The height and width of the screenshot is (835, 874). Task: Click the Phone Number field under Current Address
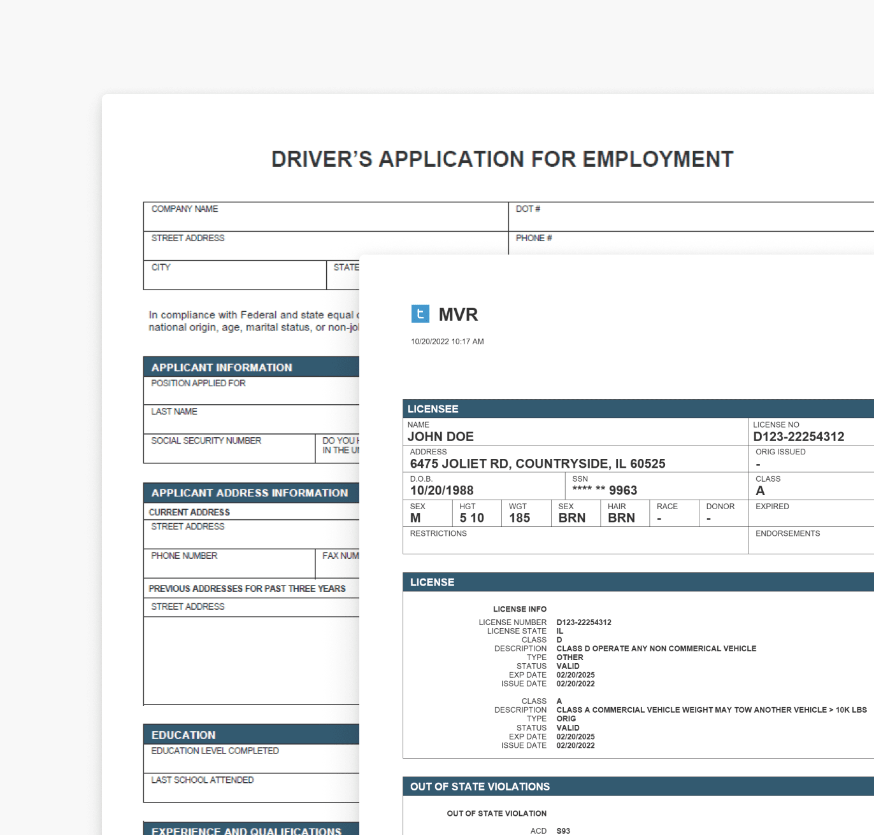229,563
